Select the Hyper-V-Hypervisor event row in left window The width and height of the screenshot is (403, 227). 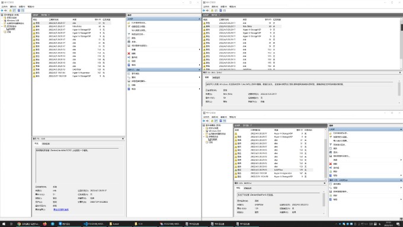tap(72, 73)
